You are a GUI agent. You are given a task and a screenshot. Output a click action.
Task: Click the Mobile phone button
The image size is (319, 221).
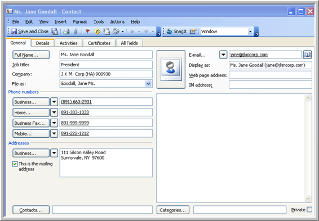[31, 133]
